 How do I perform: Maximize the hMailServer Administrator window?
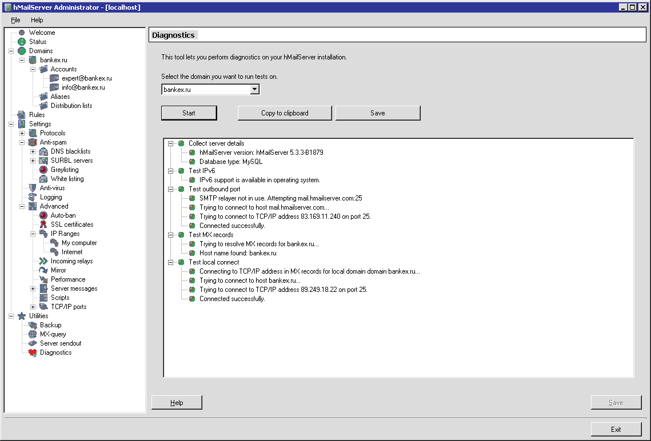632,7
